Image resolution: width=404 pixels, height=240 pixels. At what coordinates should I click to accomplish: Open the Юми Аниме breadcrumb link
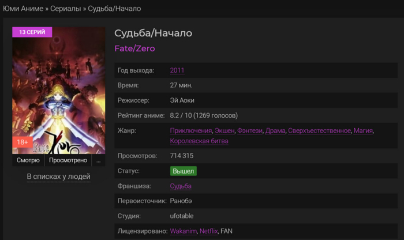tap(23, 9)
